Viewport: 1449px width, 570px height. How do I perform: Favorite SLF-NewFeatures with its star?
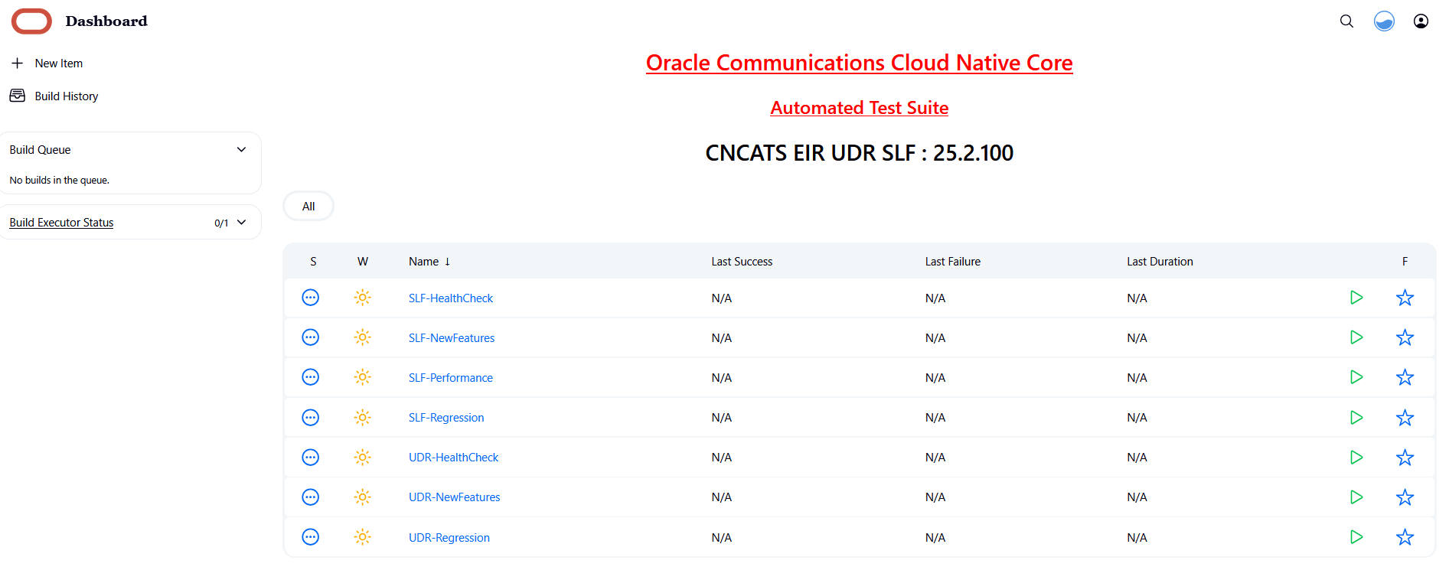click(1405, 337)
